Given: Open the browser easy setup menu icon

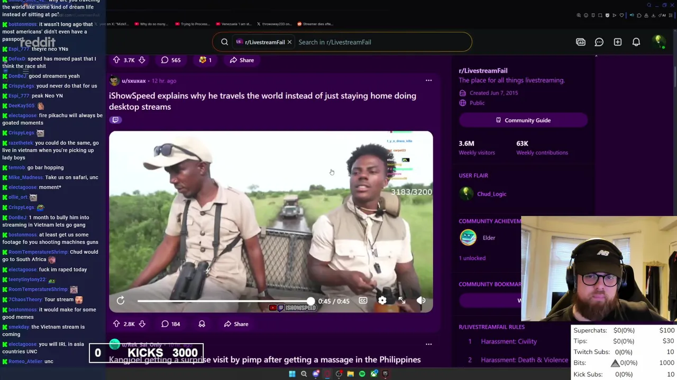Looking at the screenshot, I should [671, 15].
